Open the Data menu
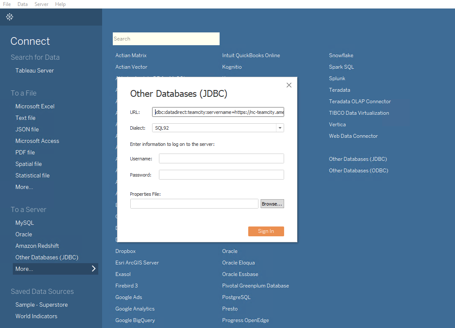 tap(23, 4)
